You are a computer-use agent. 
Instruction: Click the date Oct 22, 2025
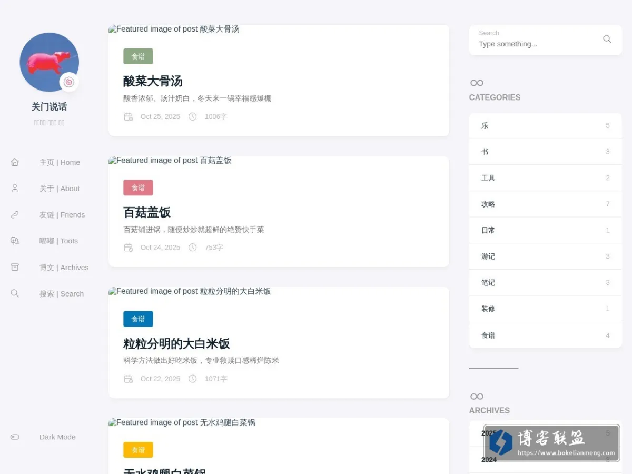(x=160, y=379)
